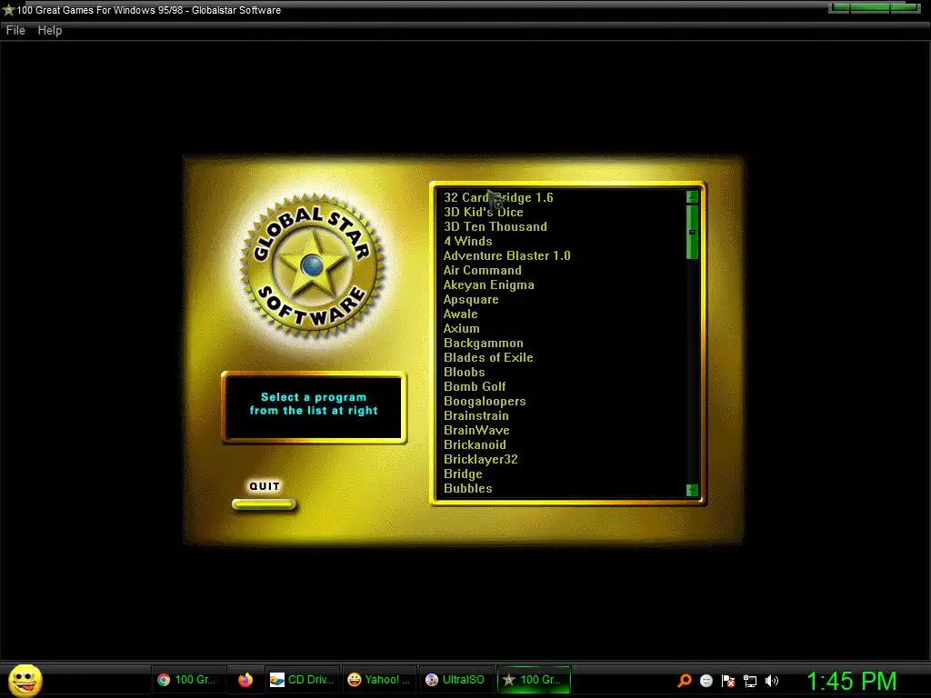Choose Apsquare game
The height and width of the screenshot is (698, 931).
tap(471, 299)
